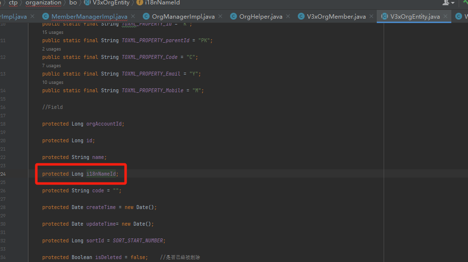This screenshot has width=468, height=262.
Task: Switch to OrgManagerImpl.java tab
Action: point(183,16)
